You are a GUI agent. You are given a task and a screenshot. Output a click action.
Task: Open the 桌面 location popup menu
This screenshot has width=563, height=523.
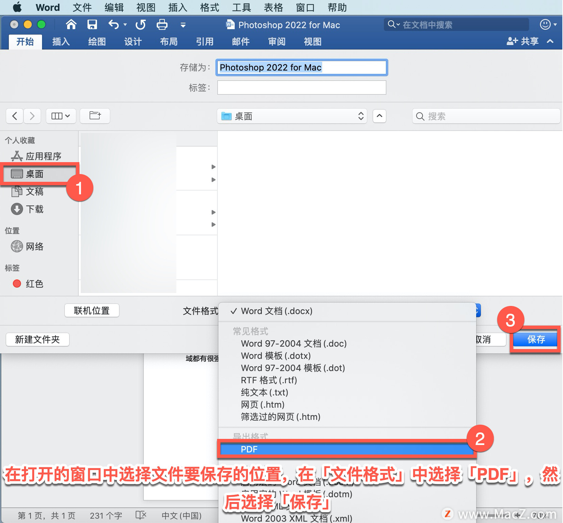[292, 116]
